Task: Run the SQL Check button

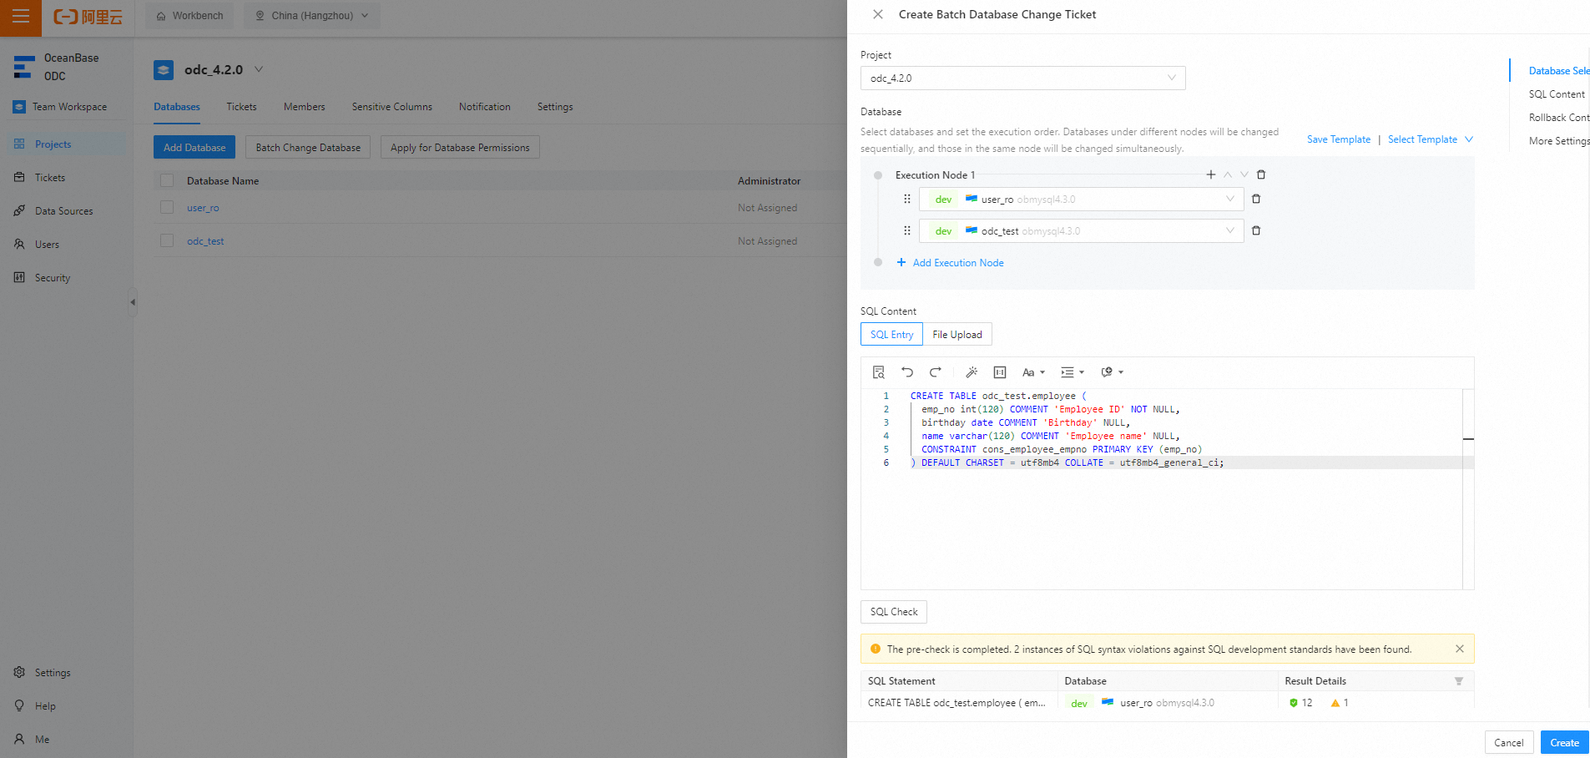Action: pos(893,612)
